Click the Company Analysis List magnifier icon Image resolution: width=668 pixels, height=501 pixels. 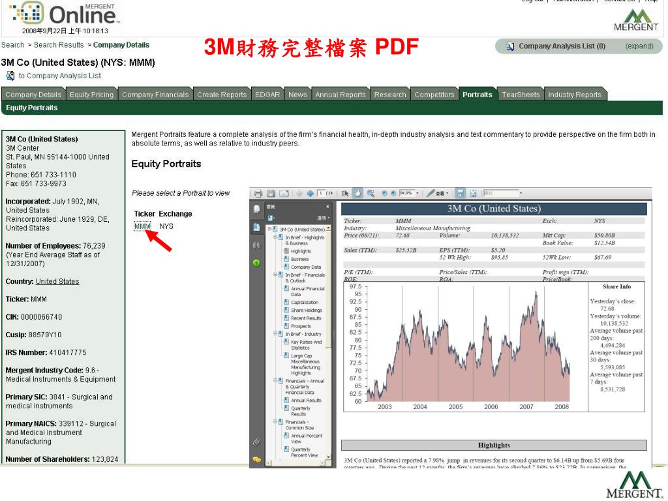(509, 46)
